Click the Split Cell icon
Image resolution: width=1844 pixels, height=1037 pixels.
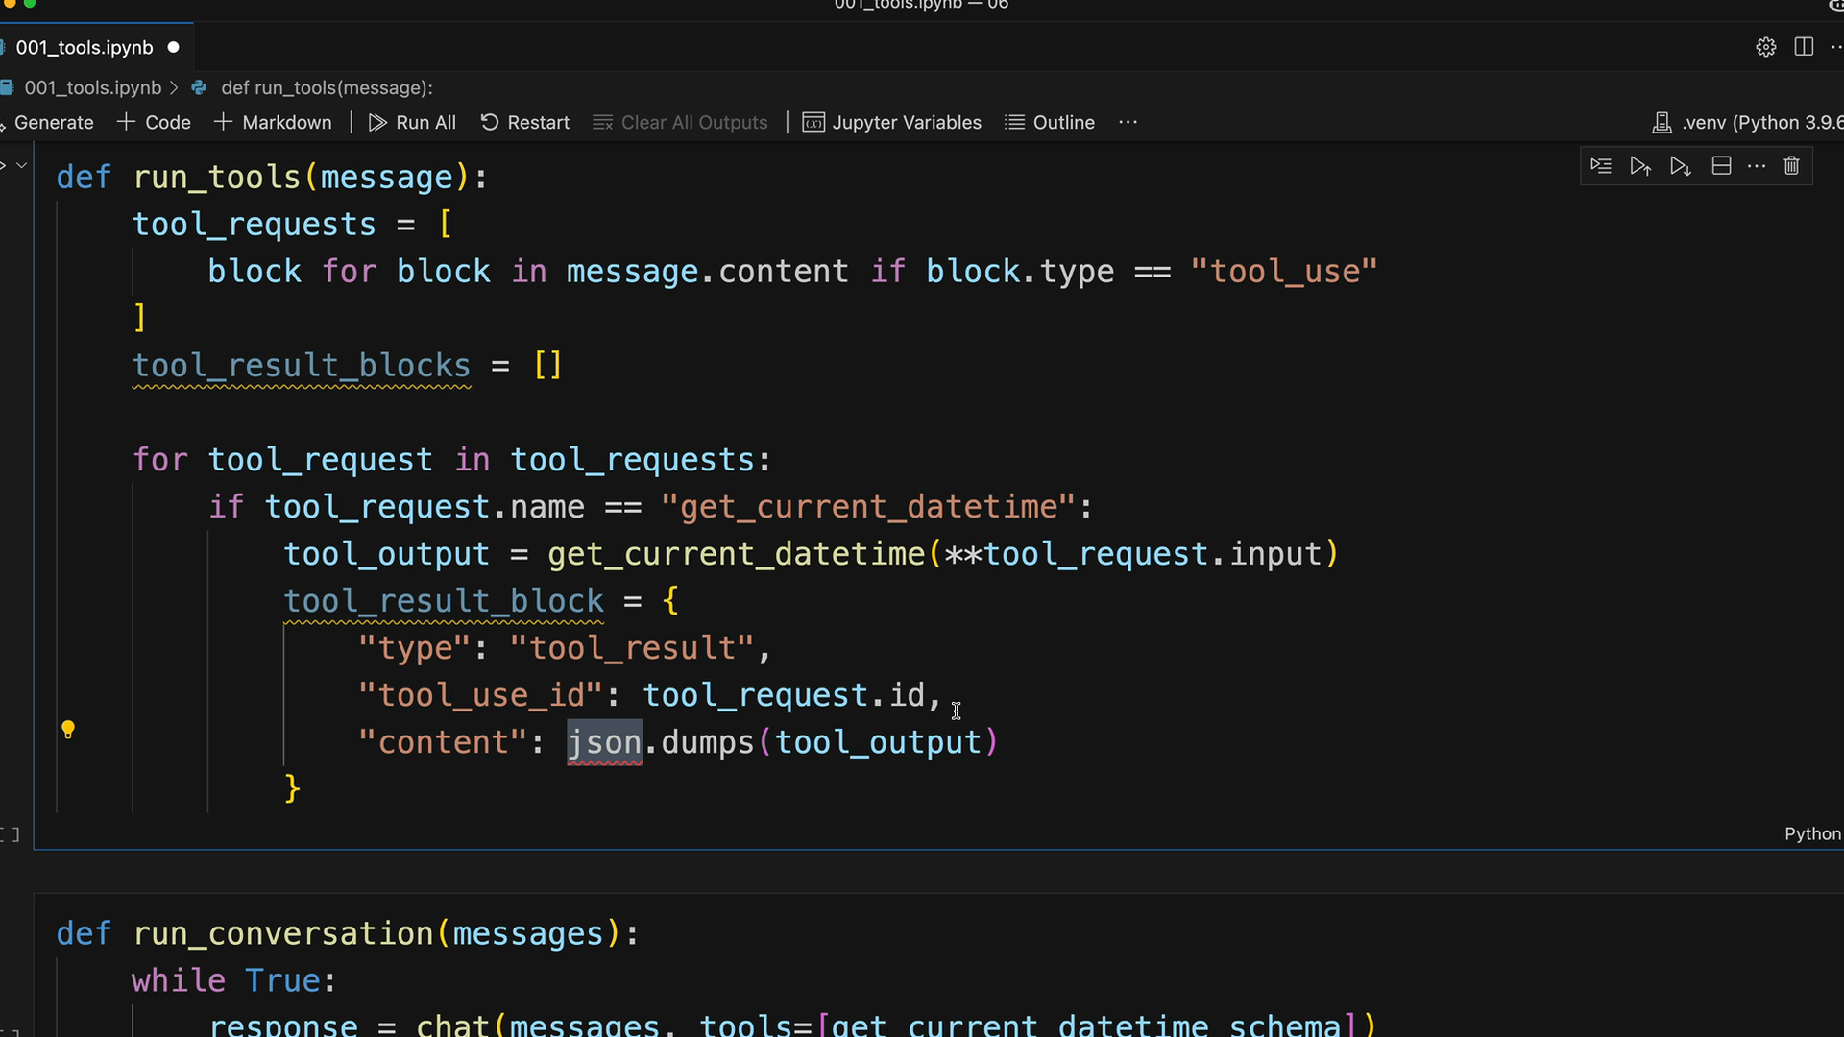1721,166
